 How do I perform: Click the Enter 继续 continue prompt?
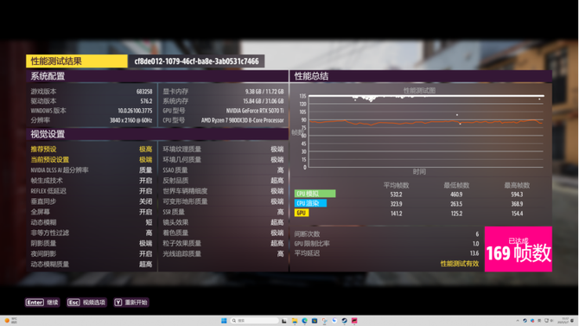click(42, 303)
